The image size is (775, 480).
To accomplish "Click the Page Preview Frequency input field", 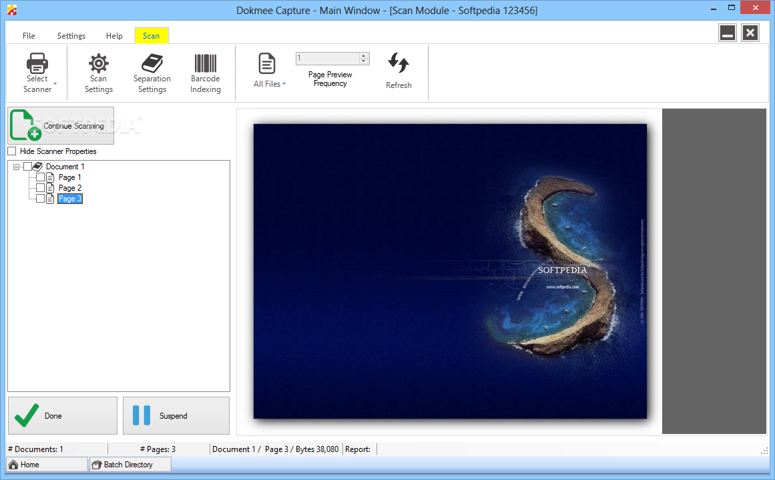I will tap(328, 58).
